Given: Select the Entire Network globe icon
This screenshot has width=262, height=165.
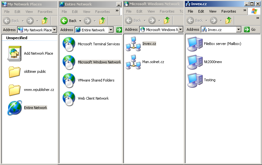Looking at the screenshot, I should click(x=15, y=108).
